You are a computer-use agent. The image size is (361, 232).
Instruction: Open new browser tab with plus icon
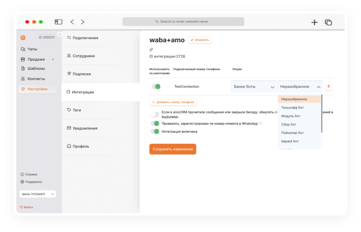(x=314, y=22)
